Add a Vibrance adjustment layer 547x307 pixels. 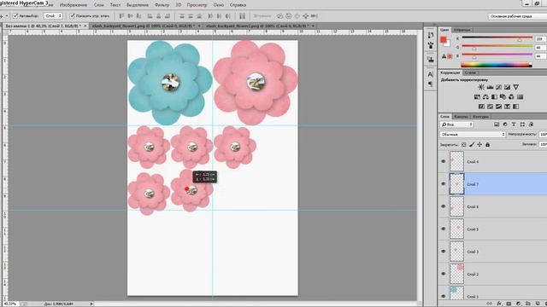tap(515, 87)
